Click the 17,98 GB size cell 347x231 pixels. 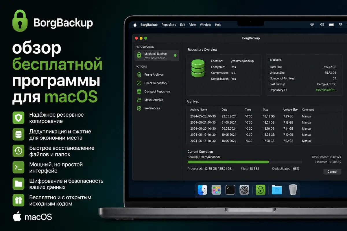coord(269,141)
